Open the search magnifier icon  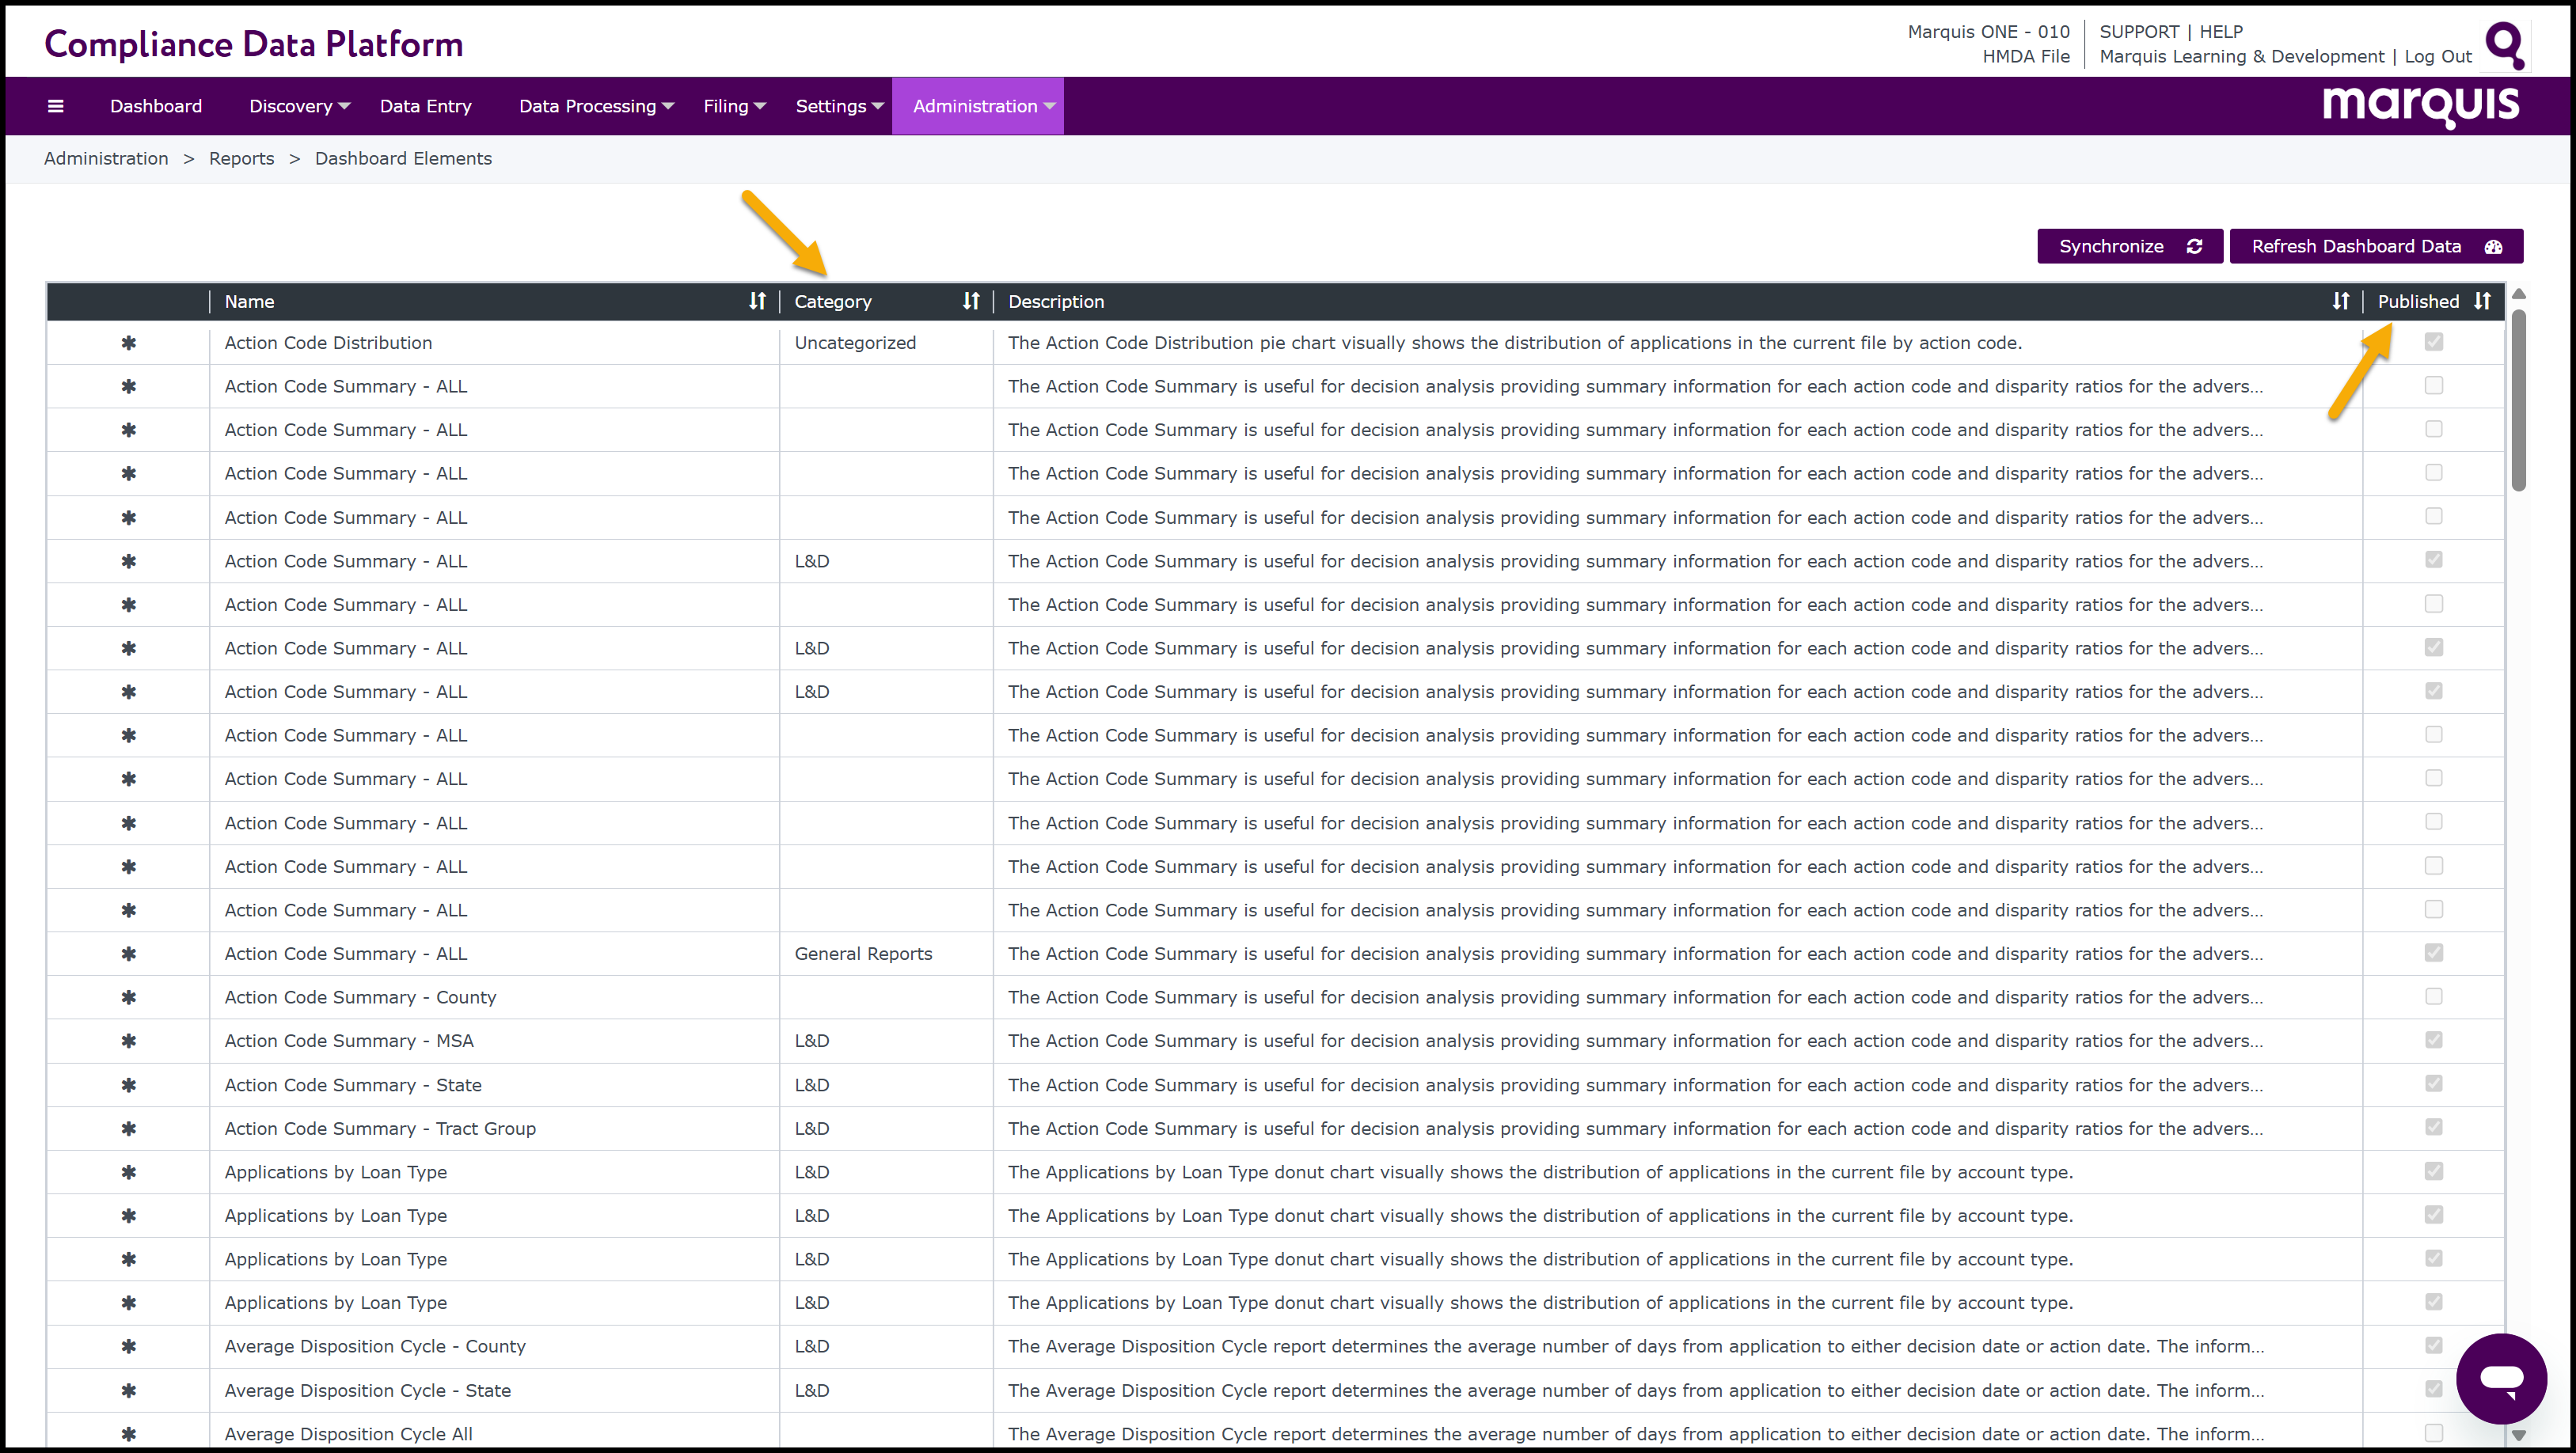tap(2505, 45)
